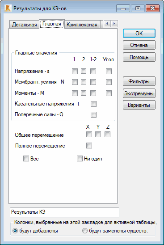The image size is (164, 245).
Task: Switch to the Детальная tab
Action: [24, 25]
